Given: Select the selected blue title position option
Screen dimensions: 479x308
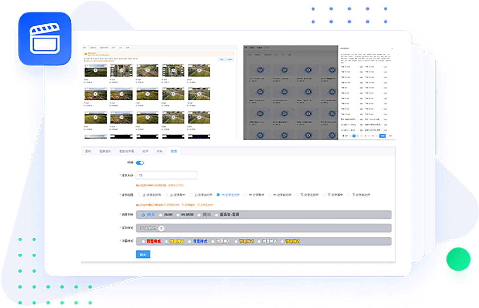Looking at the screenshot, I should [218, 195].
